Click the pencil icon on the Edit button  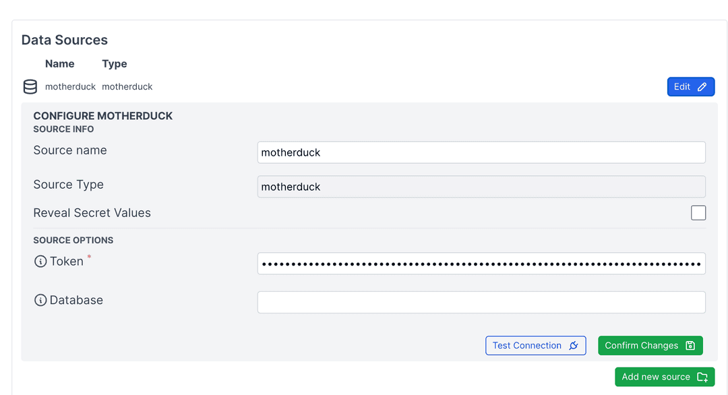[x=701, y=86]
